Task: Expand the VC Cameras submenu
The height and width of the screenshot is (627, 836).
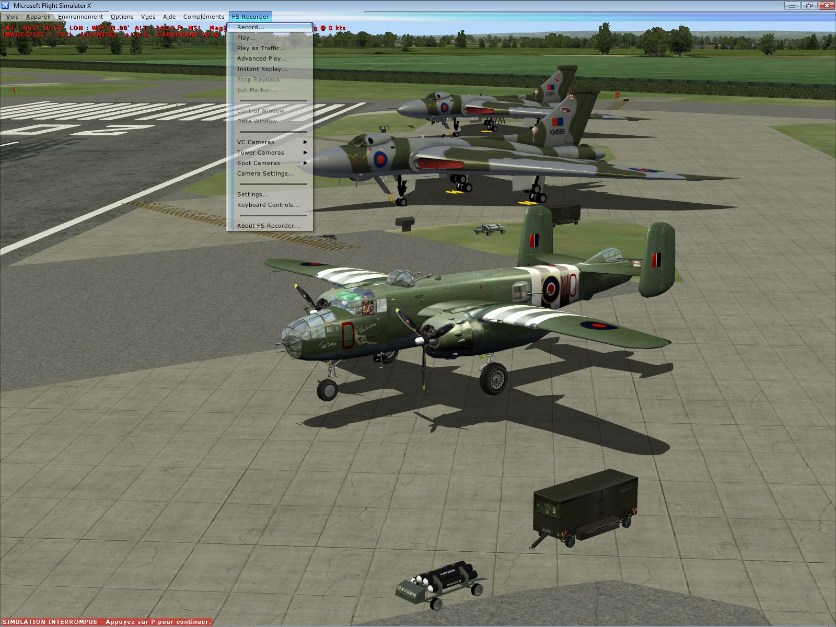Action: (256, 142)
